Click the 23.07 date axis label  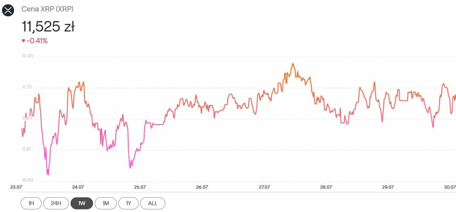click(16, 187)
